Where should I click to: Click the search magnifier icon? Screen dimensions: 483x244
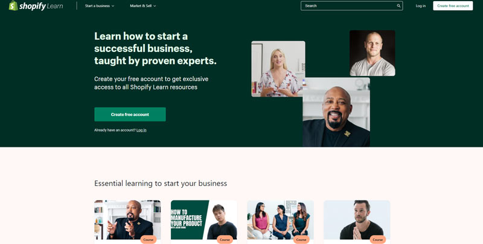point(398,6)
